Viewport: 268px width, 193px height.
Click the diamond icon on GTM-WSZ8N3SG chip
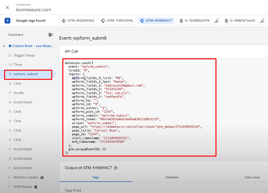pos(64,21)
